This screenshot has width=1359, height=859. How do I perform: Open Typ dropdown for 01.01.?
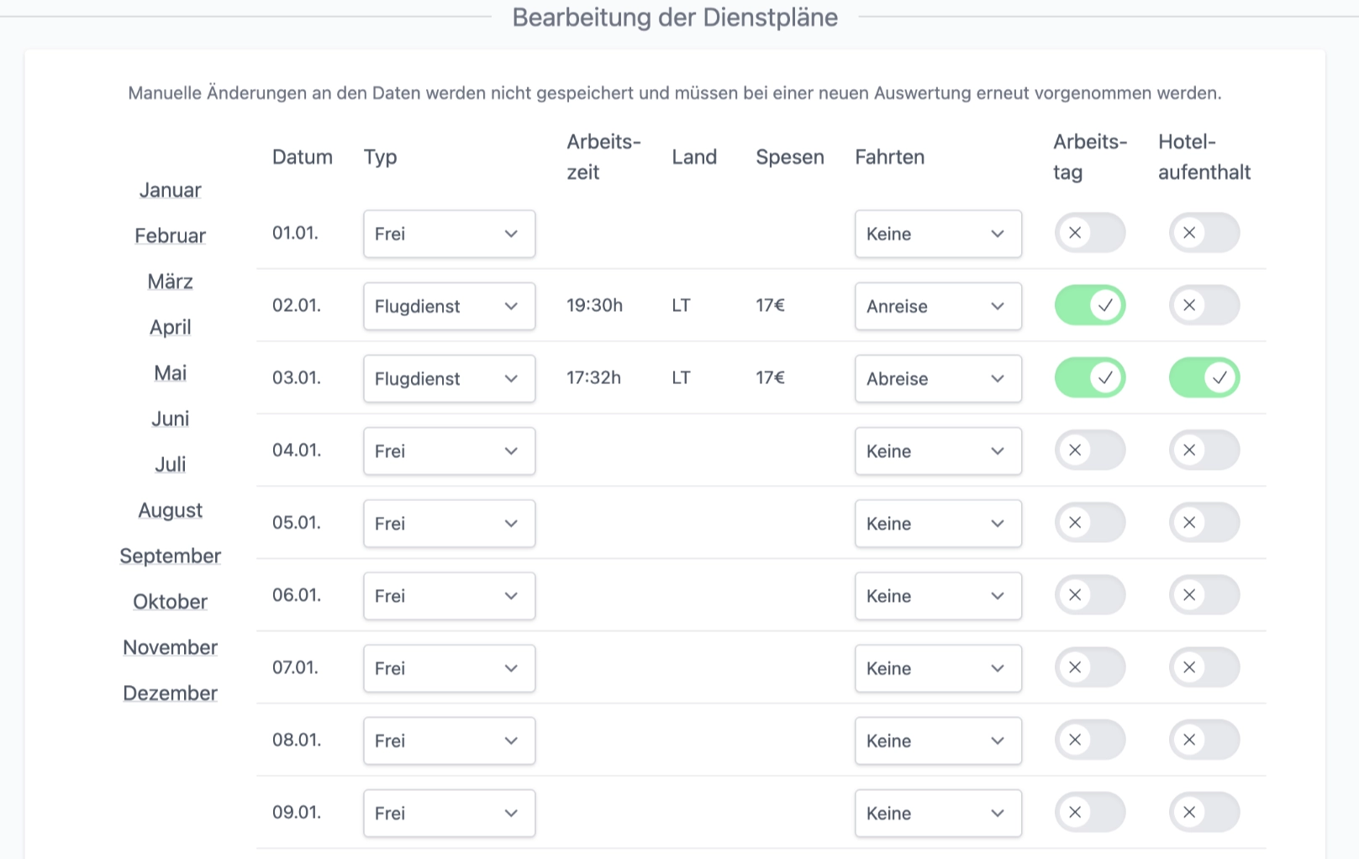449,234
